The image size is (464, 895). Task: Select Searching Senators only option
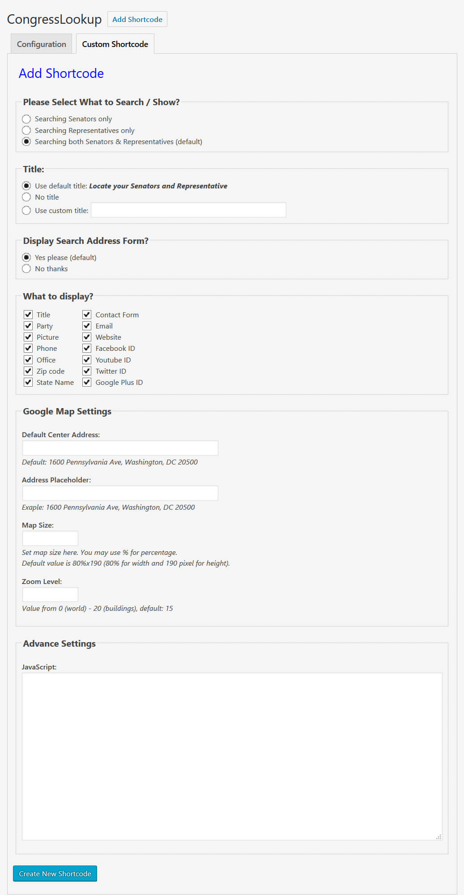26,119
